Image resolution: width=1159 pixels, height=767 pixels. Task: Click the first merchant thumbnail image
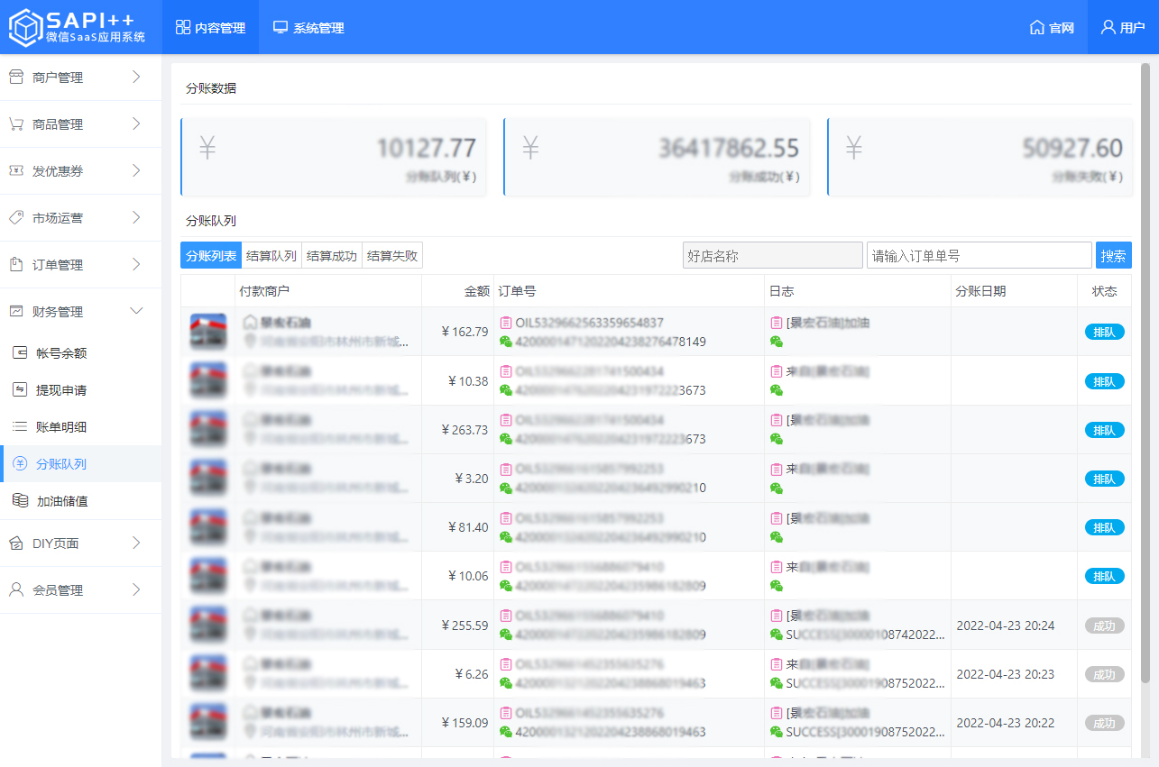pos(208,332)
